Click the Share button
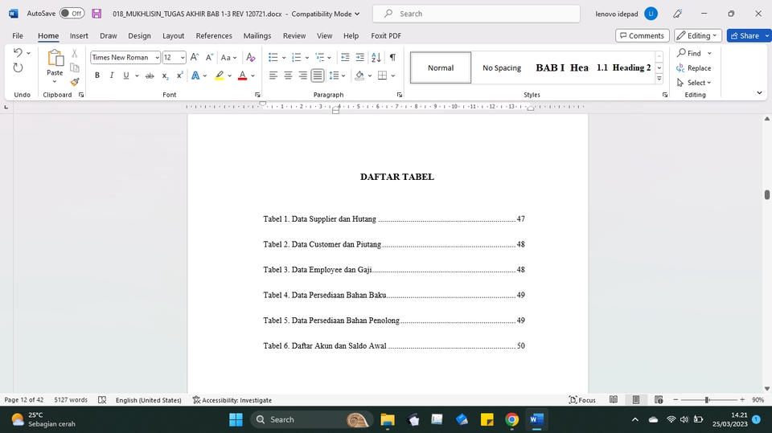Screen dimensions: 772x433 (x=744, y=36)
